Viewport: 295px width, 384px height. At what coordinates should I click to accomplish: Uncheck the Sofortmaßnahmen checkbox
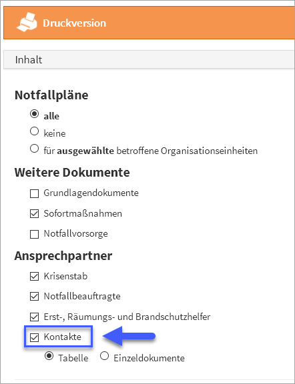[x=34, y=214]
